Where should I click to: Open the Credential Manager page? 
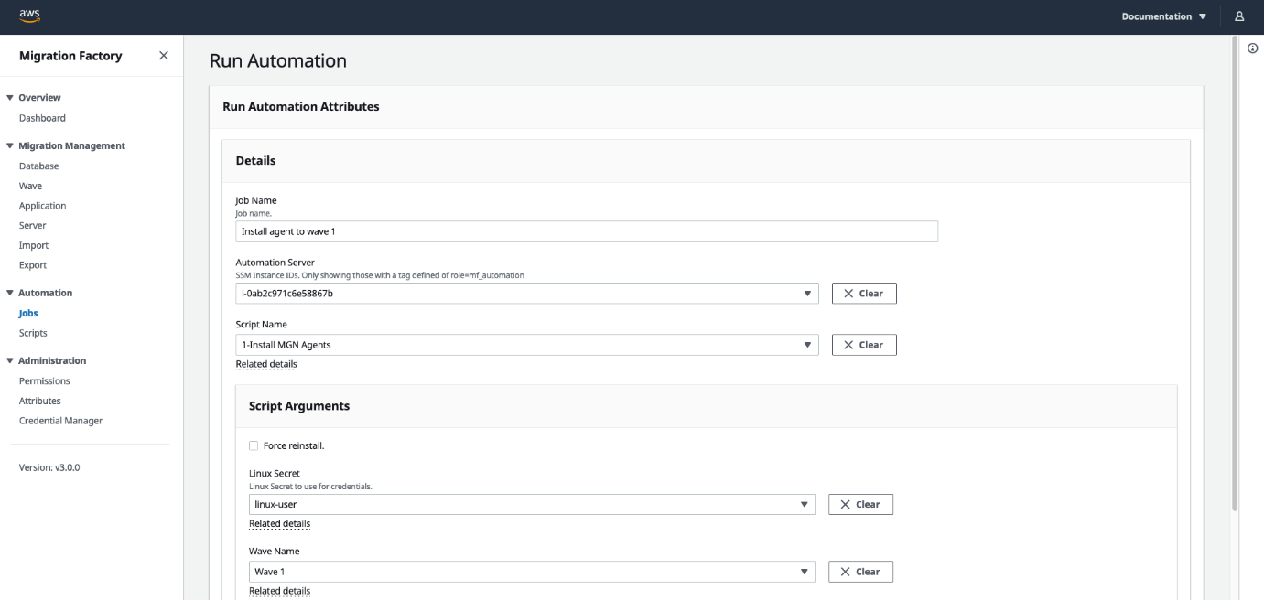[60, 420]
